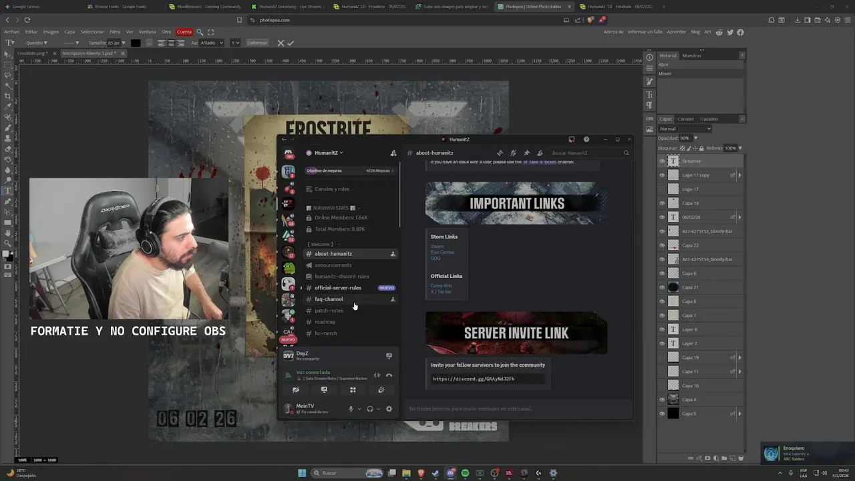Confirm text edit with the checkmark icon
The image size is (855, 481).
click(290, 43)
